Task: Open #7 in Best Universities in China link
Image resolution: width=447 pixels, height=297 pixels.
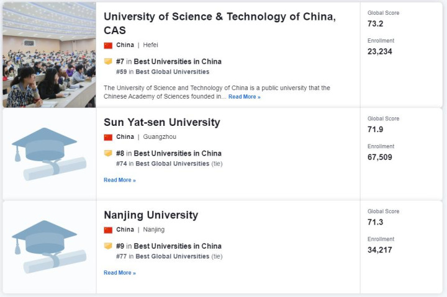Action: tap(169, 61)
